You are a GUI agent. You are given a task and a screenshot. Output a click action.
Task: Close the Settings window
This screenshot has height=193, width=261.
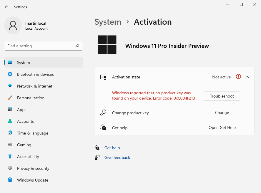(255, 4)
